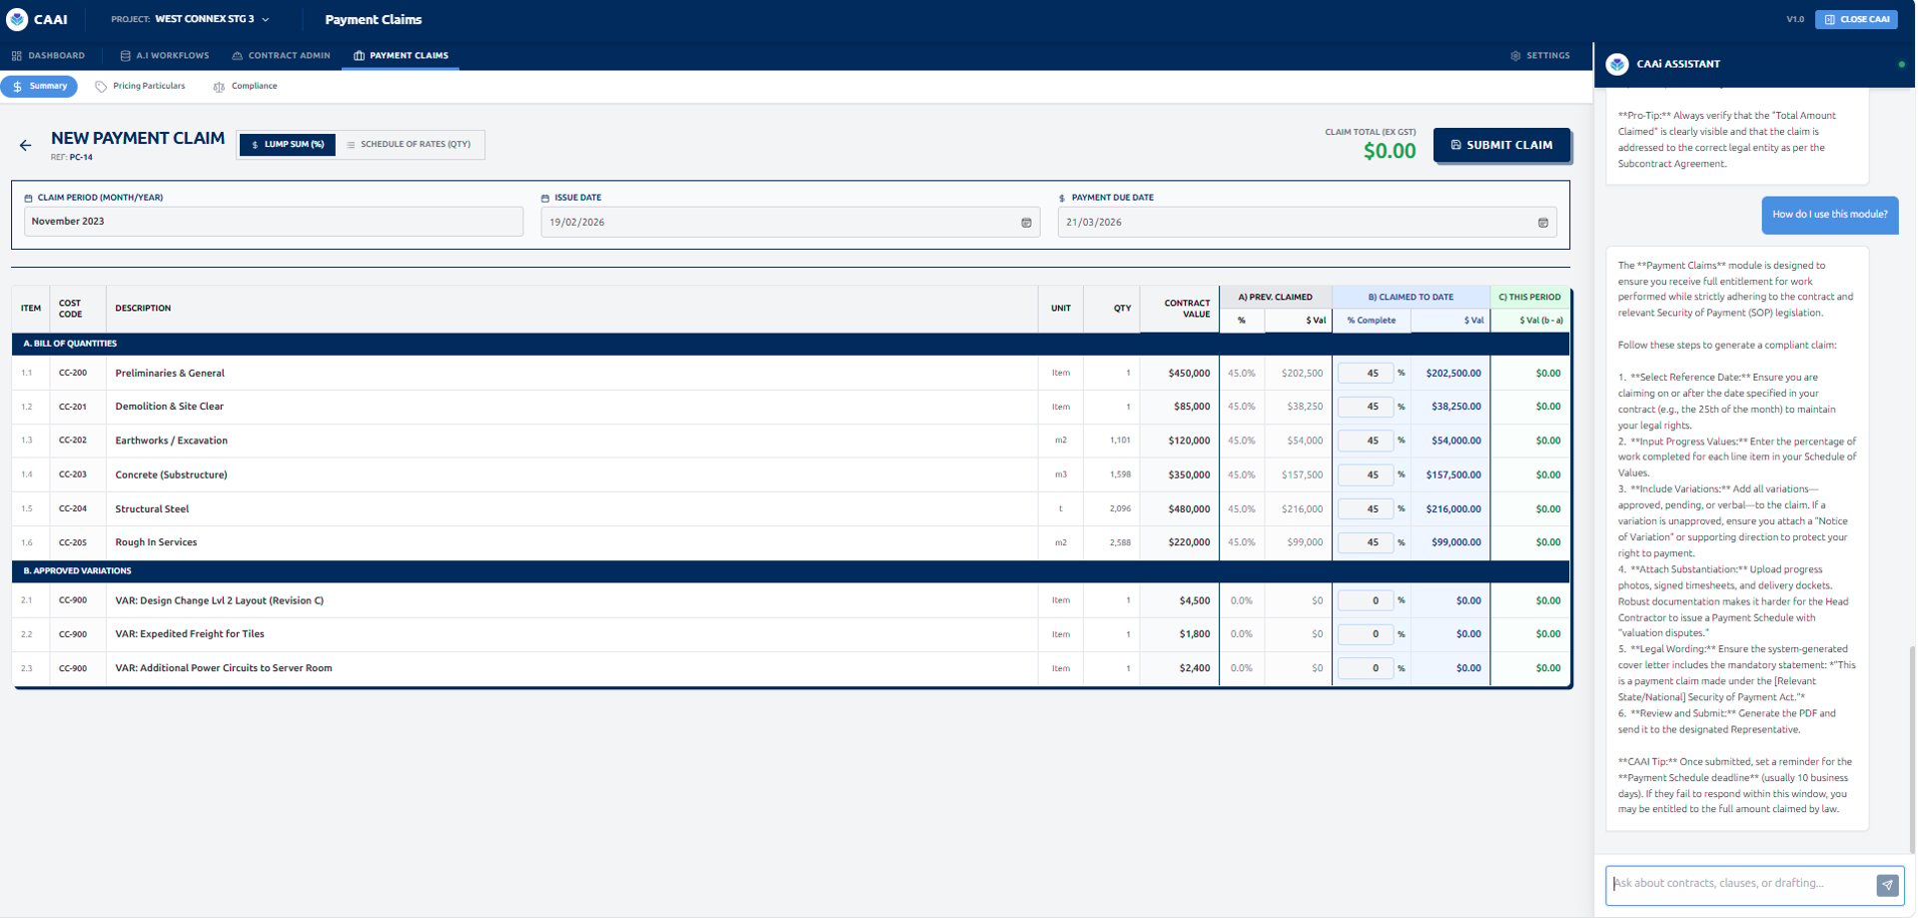Click contract value '$480,000'
This screenshot has height=918, width=1918.
[1189, 508]
